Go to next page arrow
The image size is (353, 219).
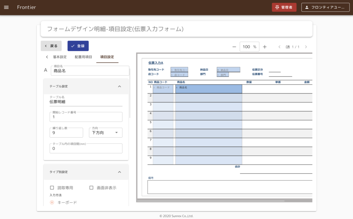306,47
